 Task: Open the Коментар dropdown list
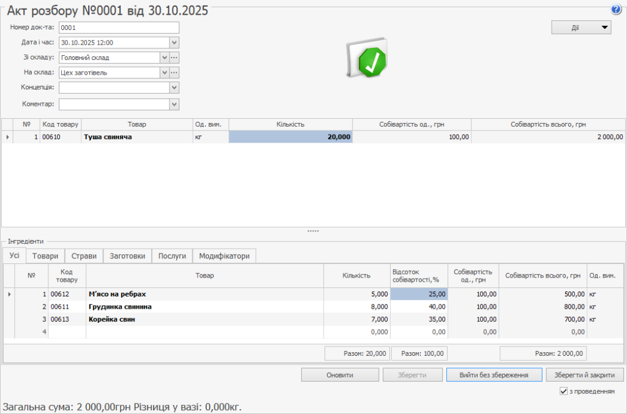click(174, 104)
